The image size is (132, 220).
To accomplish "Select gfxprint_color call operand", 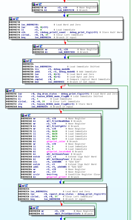I will (x=56, y=141).
